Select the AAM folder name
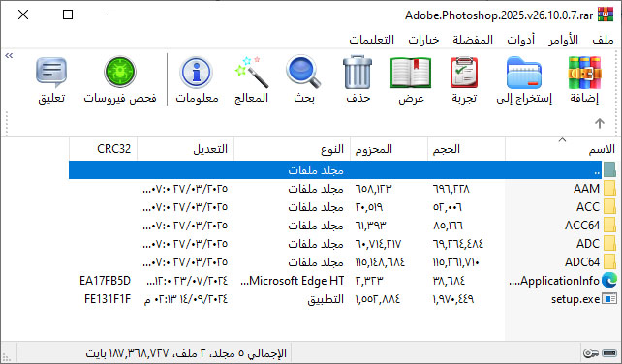This screenshot has height=364, width=622. coord(586,189)
